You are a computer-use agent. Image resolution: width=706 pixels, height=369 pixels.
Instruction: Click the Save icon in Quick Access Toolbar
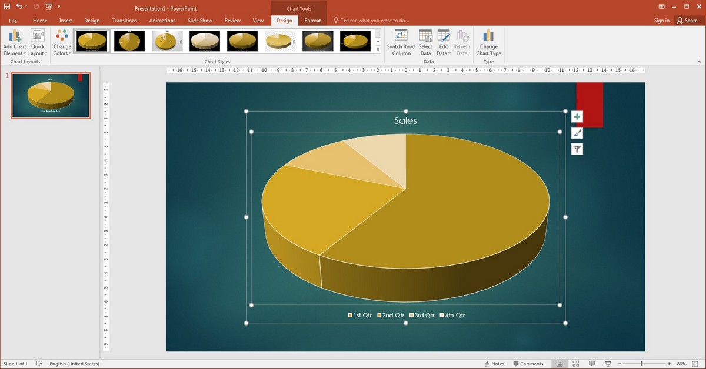point(6,5)
